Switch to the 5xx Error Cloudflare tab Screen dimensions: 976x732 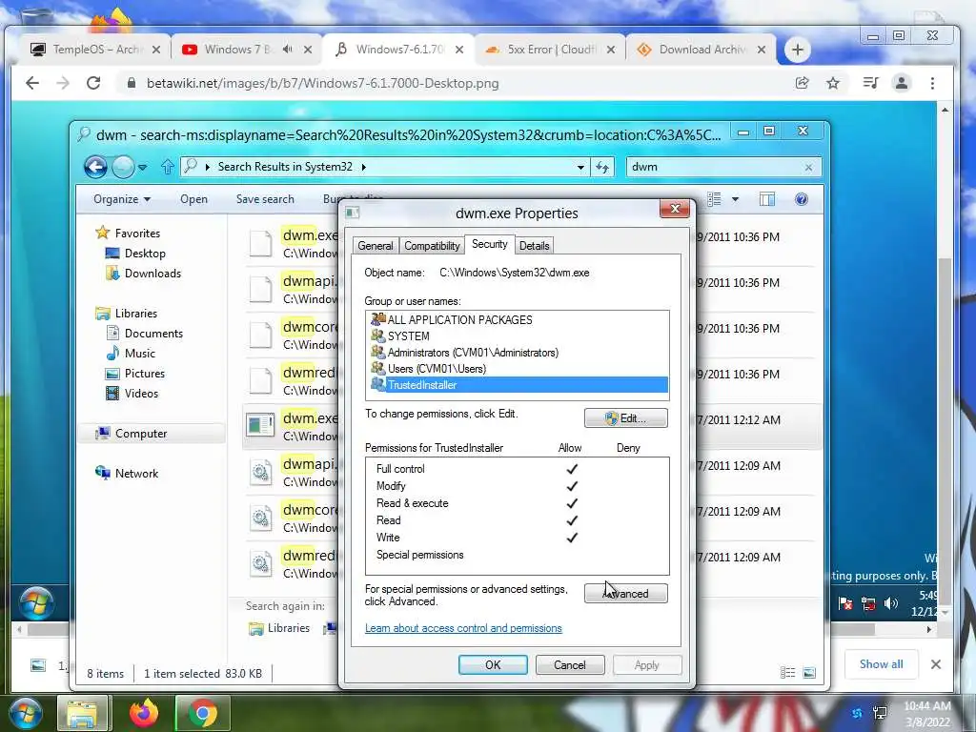[x=551, y=50]
